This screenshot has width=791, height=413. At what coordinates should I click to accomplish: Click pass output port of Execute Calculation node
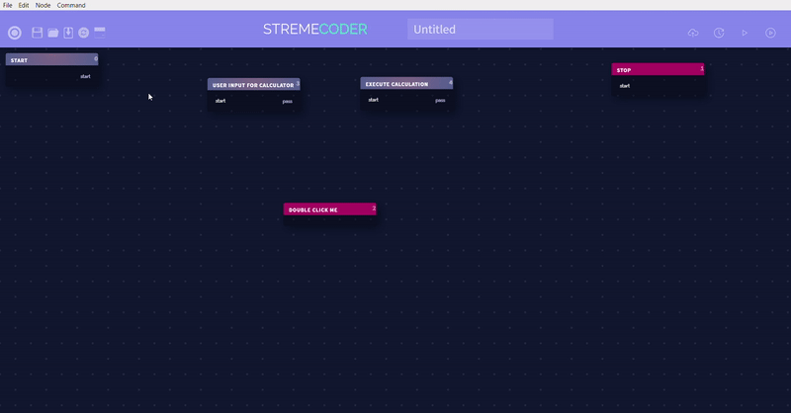pyautogui.click(x=440, y=101)
